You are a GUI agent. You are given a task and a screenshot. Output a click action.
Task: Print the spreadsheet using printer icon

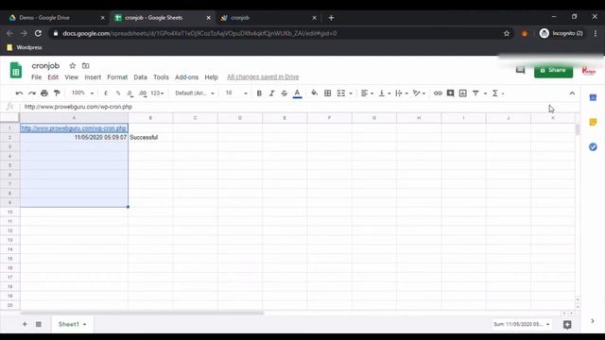coord(44,93)
